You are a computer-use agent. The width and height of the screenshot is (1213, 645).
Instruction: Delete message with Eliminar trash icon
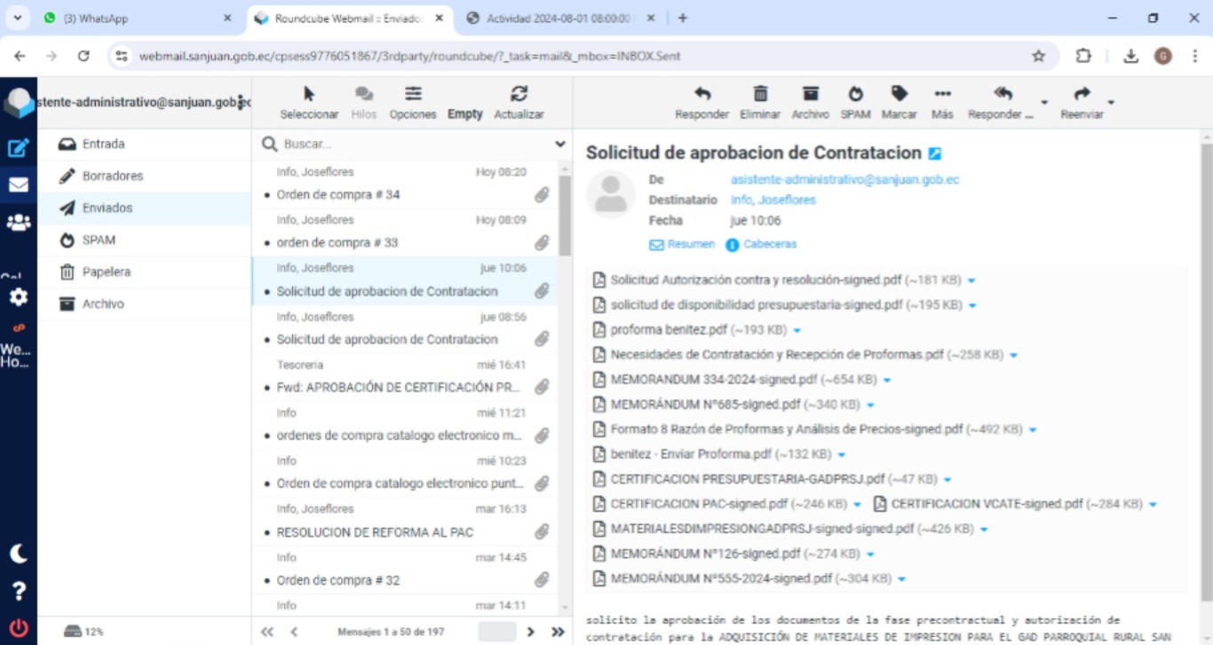760,95
